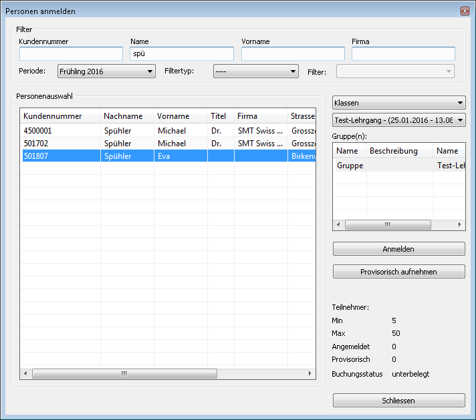Sort by the Nachname column header
Image resolution: width=476 pixels, height=420 pixels.
click(126, 116)
